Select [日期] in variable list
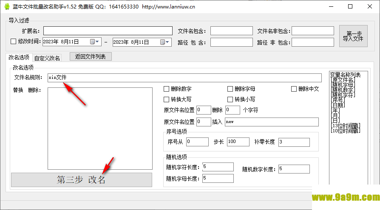Viewport: 380px width, 210px height. click(338, 105)
